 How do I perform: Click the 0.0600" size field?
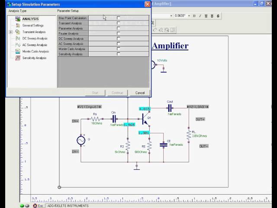pos(180,16)
